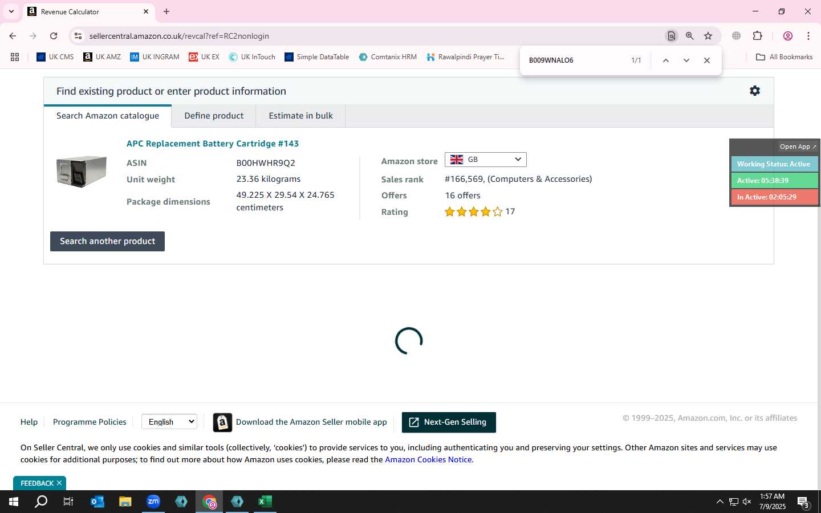
Task: Click Download the Amazon Seller mobile app
Action: click(311, 422)
